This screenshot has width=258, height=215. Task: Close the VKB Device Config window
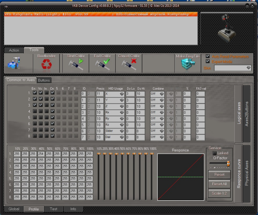click(252, 6)
